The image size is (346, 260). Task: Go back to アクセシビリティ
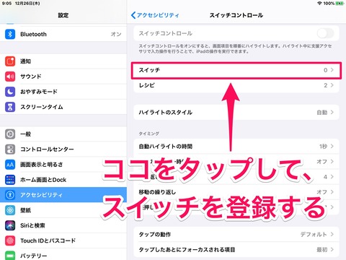click(x=155, y=15)
